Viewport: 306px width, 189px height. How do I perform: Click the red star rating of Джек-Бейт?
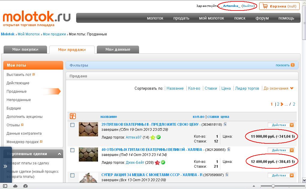pos(157,162)
